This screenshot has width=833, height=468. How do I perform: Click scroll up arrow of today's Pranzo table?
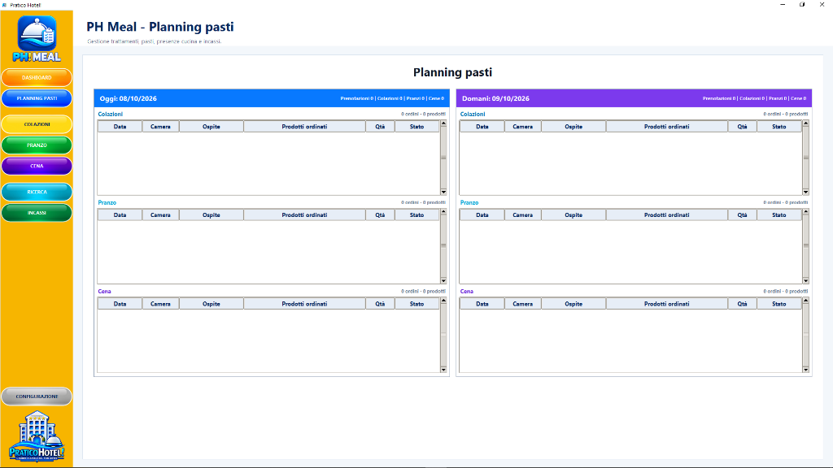(443, 212)
